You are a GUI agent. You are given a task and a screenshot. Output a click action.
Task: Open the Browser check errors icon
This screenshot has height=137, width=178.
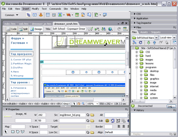[90, 29]
